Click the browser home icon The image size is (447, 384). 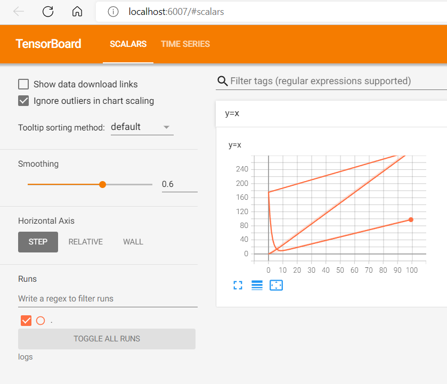77,11
